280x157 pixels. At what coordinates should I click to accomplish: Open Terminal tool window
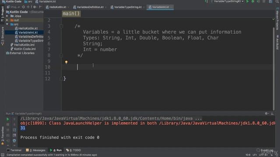(x=14, y=150)
